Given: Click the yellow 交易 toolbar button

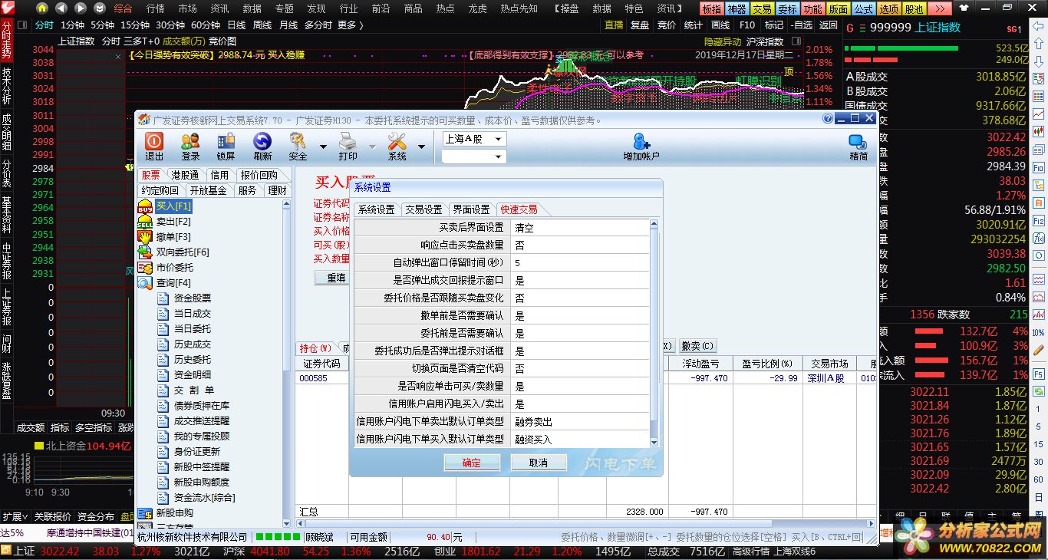Looking at the screenshot, I should coord(762,8).
